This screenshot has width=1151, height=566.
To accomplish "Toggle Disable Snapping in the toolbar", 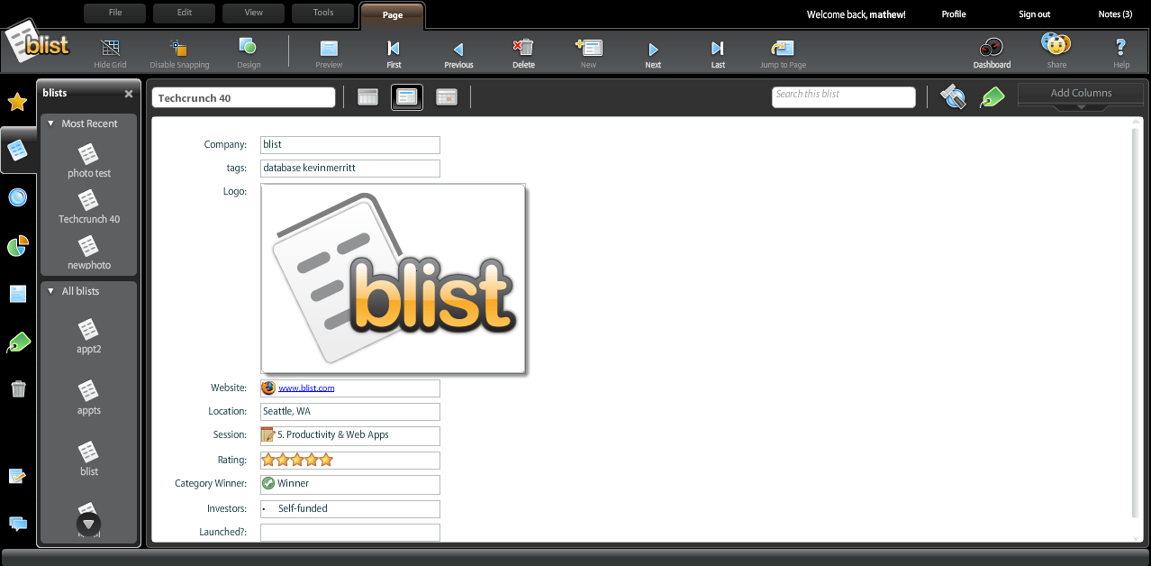I will coord(179,48).
